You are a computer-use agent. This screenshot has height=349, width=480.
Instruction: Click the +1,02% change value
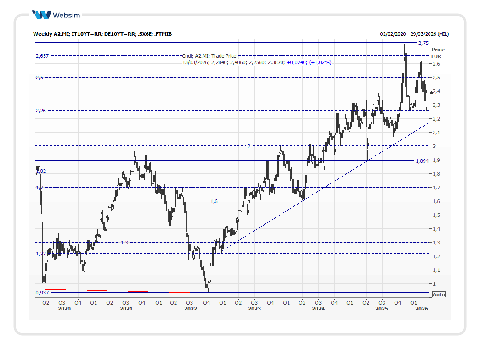pyautogui.click(x=320, y=62)
